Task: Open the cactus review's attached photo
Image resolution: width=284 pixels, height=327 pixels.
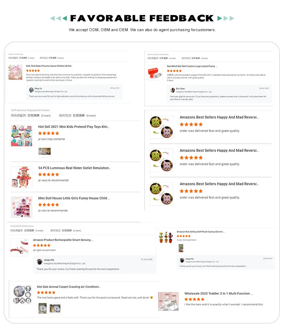Action: (x=181, y=248)
